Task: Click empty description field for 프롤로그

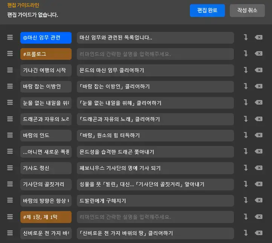Action: click(155, 54)
